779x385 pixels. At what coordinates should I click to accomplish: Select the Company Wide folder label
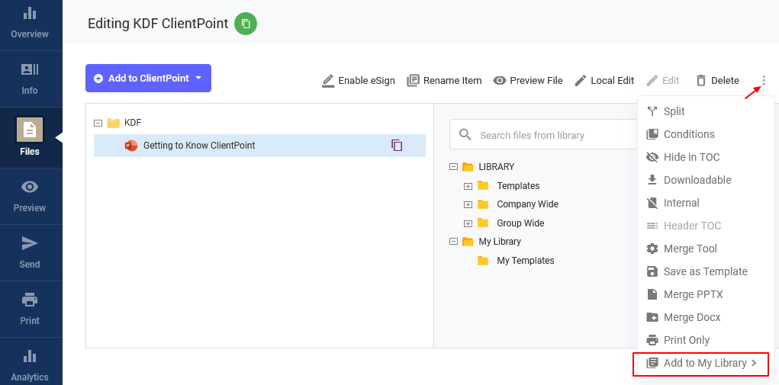point(528,204)
